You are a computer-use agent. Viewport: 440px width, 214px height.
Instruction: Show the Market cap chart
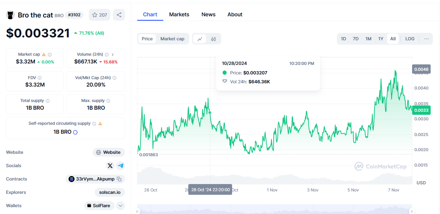click(172, 39)
